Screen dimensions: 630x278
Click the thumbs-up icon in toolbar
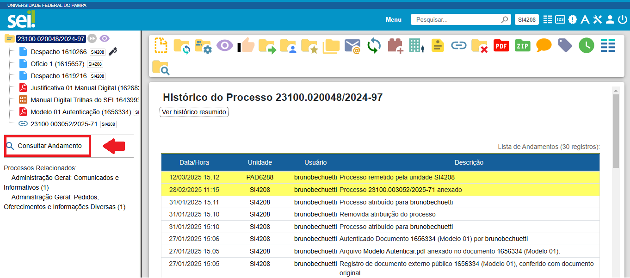pos(246,46)
